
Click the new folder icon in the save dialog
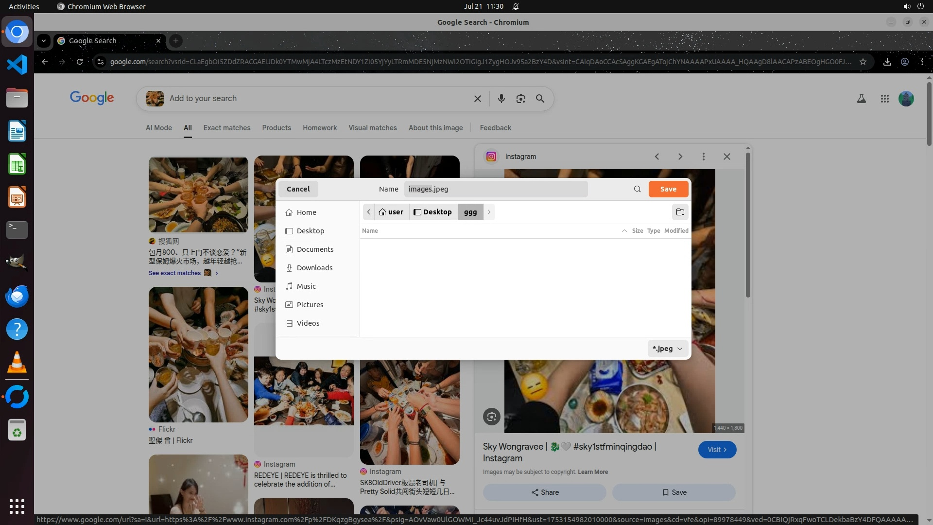click(x=680, y=212)
